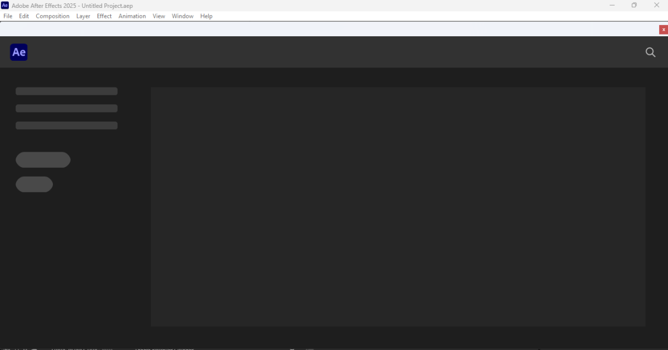Open the Effect menu
This screenshot has height=350, width=668.
pos(104,16)
